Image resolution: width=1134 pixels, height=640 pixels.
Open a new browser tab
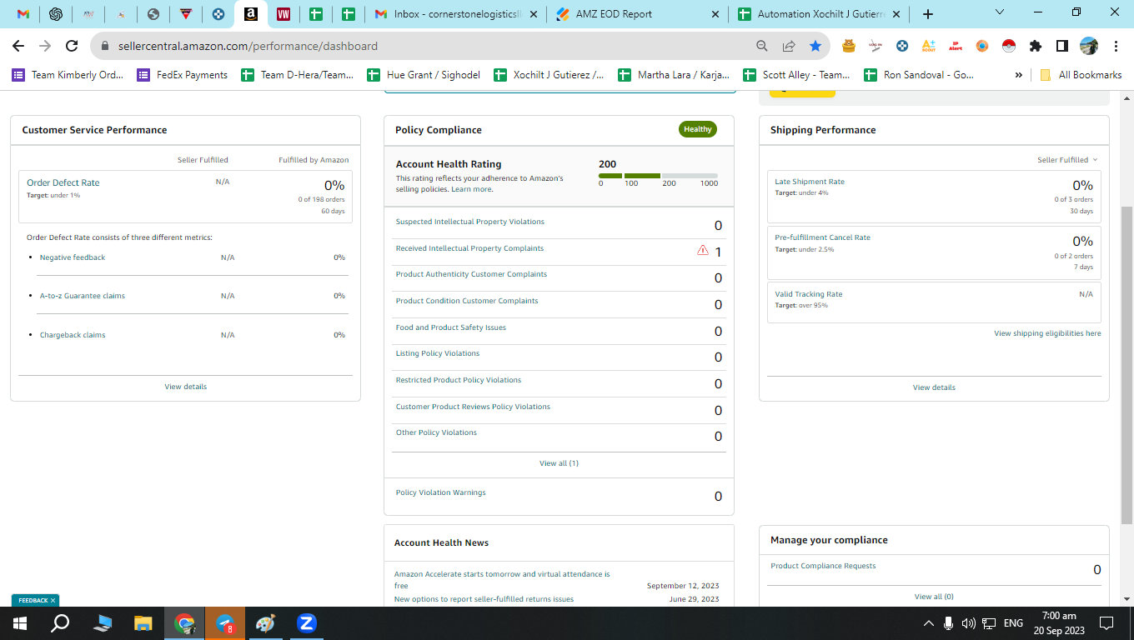(x=928, y=14)
